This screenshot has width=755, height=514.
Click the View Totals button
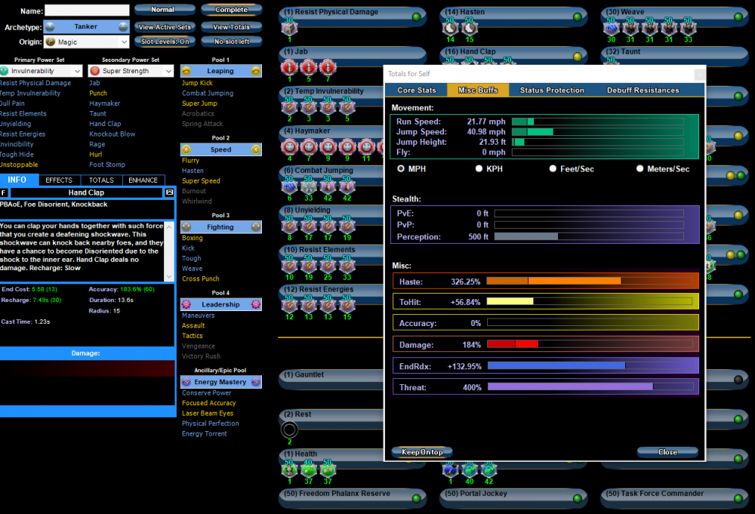click(232, 26)
